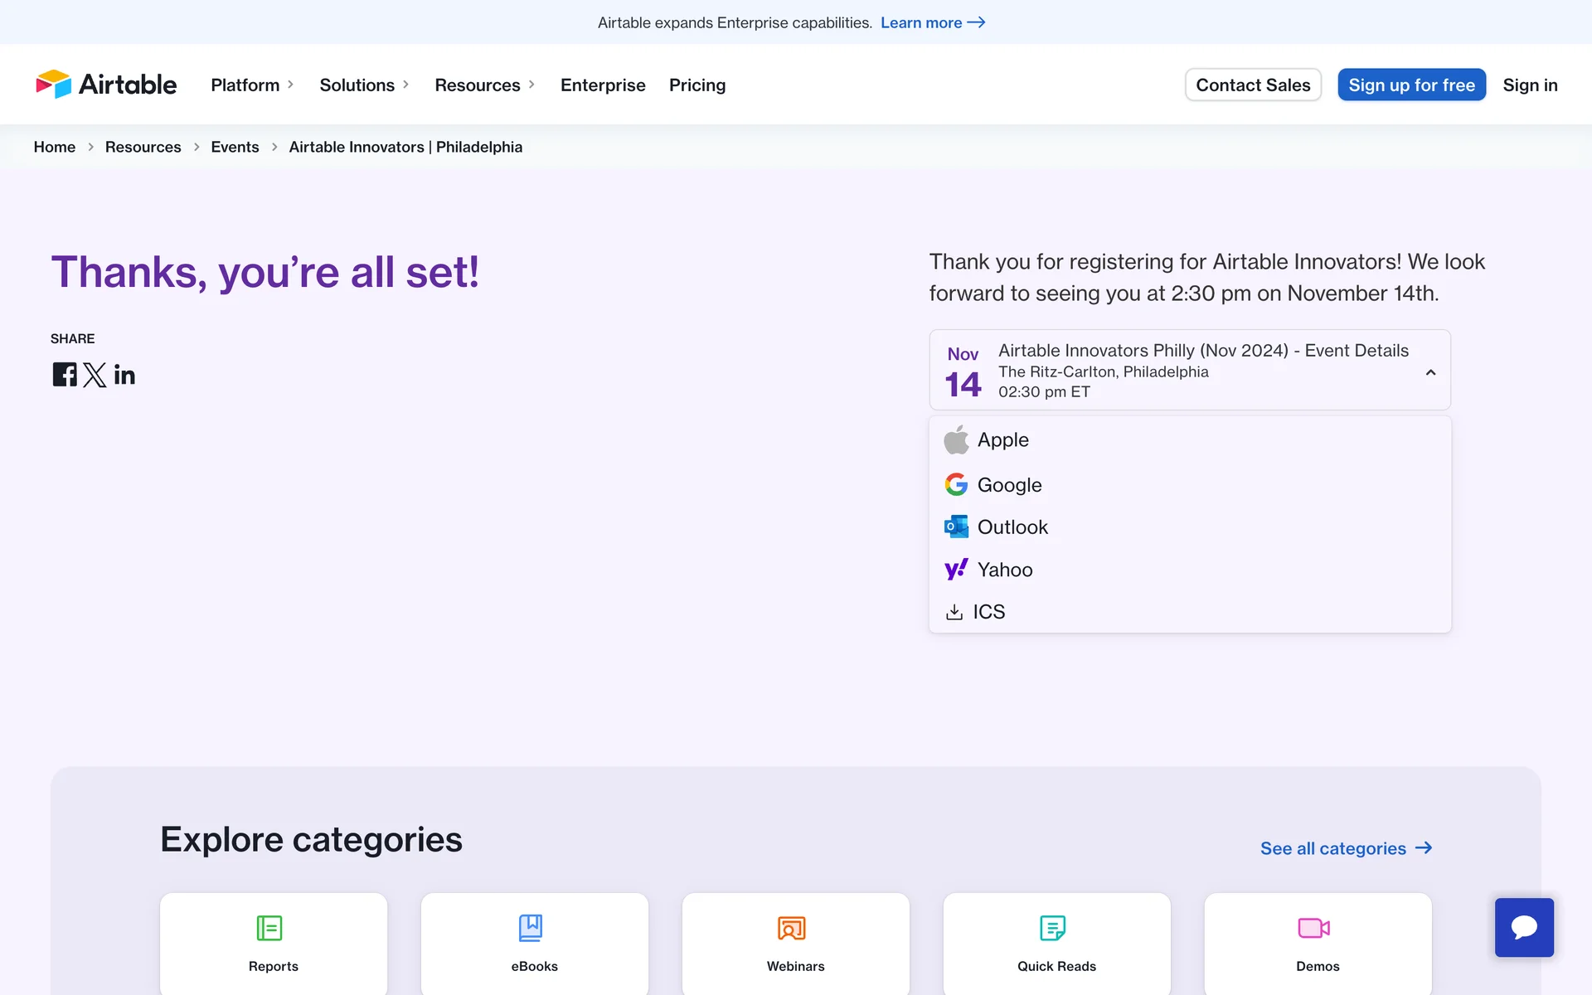Expand the Solutions navigation menu

pyautogui.click(x=364, y=85)
